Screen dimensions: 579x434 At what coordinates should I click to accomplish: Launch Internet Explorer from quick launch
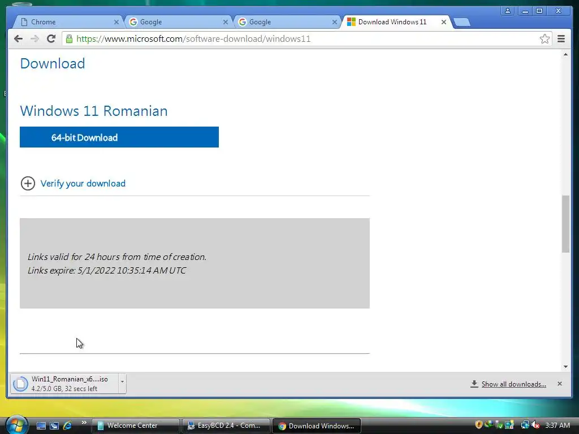[x=68, y=426]
